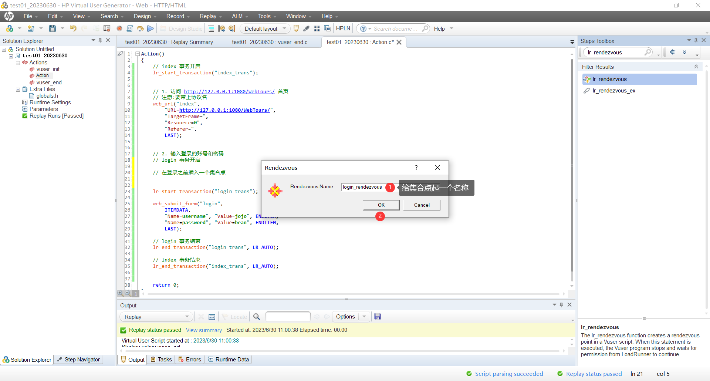Click the Rendezvous dialog help question mark
710x381 pixels.
coord(416,168)
